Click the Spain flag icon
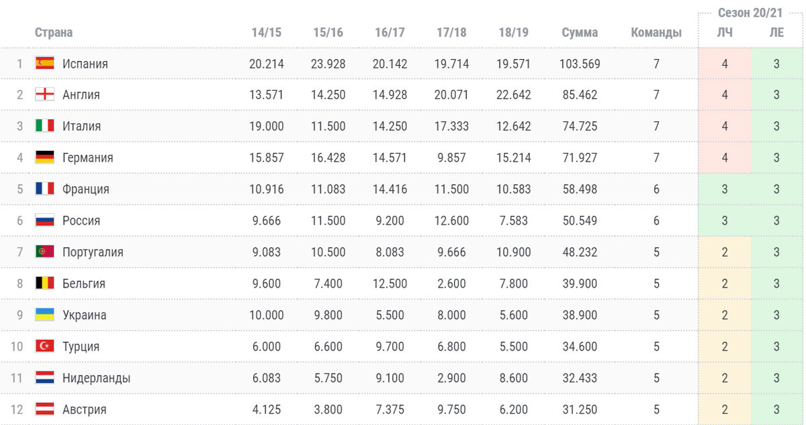The height and width of the screenshot is (425, 806). pos(45,64)
